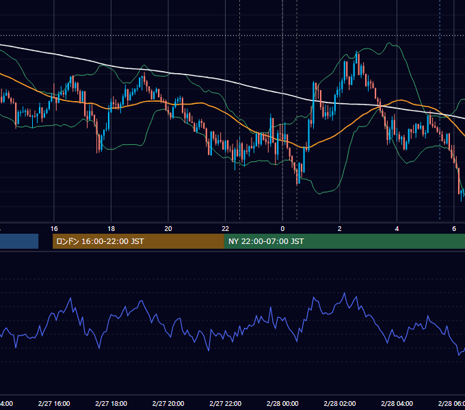
Task: Click the 2/27 20:00 date label
Action: [x=168, y=403]
